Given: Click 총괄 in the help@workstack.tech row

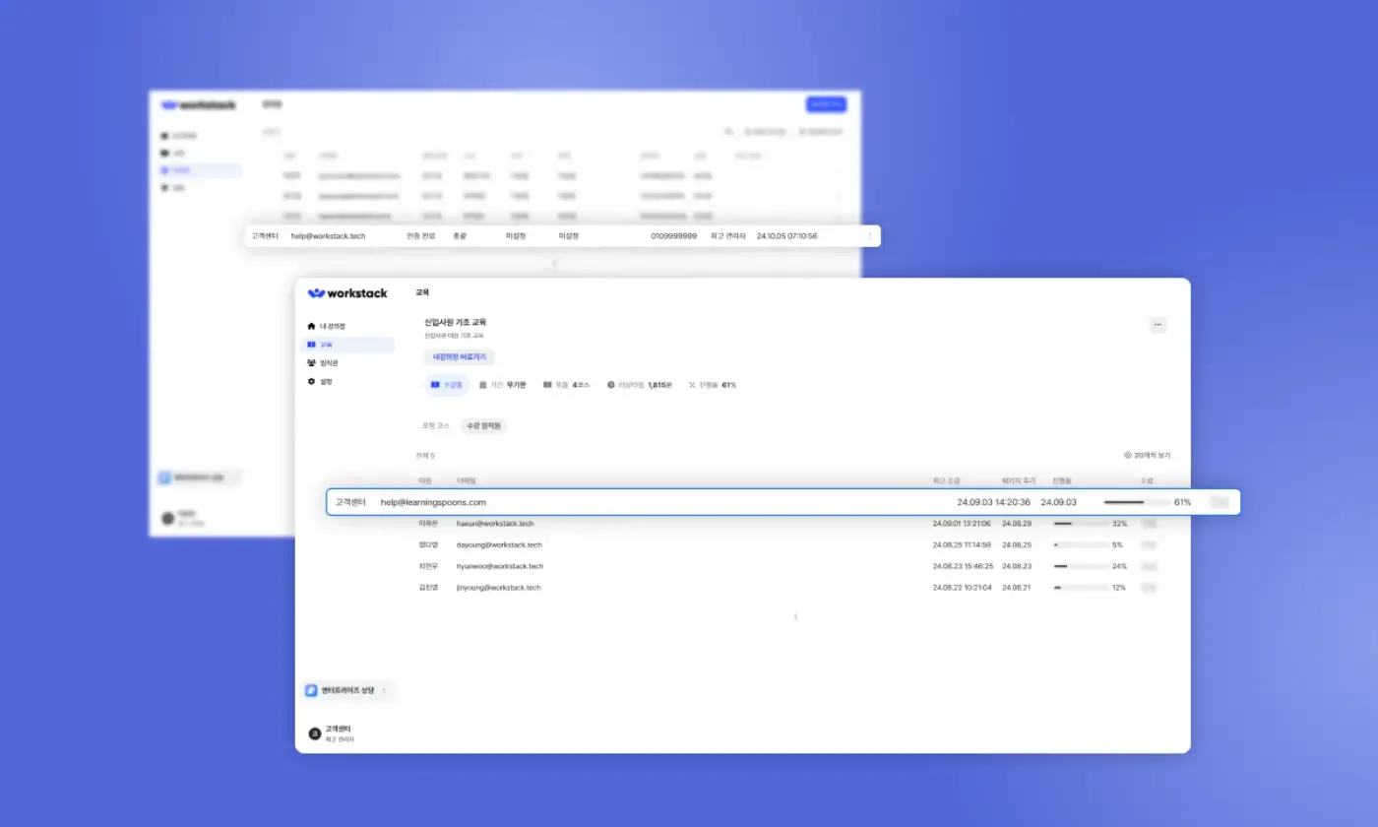Looking at the screenshot, I should click(460, 236).
